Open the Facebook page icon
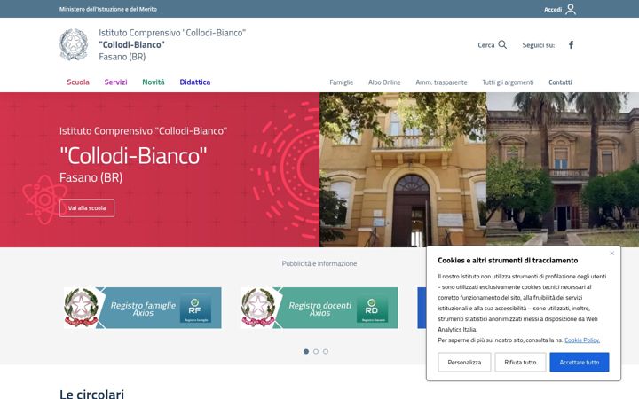Viewport: 639px width, 399px height. click(571, 45)
